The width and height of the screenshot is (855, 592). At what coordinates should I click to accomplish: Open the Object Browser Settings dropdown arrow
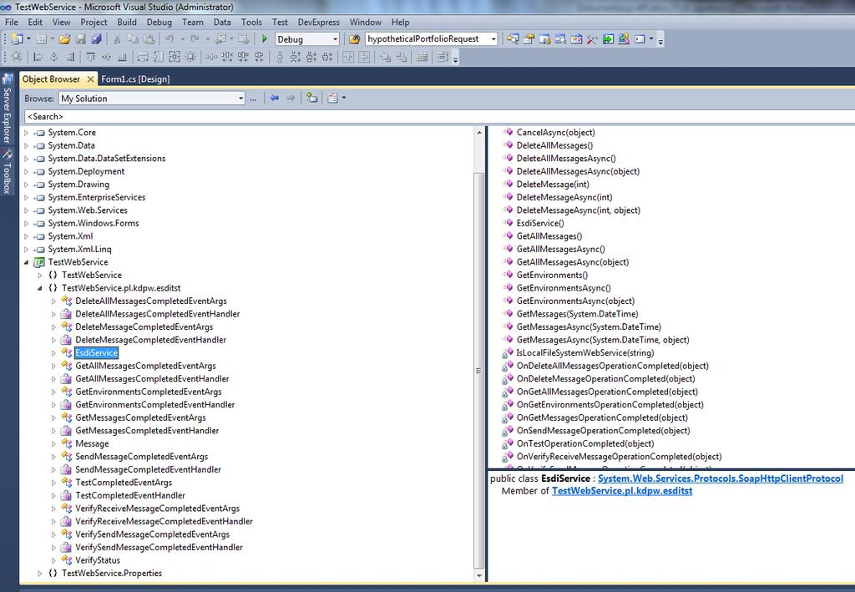tap(343, 99)
